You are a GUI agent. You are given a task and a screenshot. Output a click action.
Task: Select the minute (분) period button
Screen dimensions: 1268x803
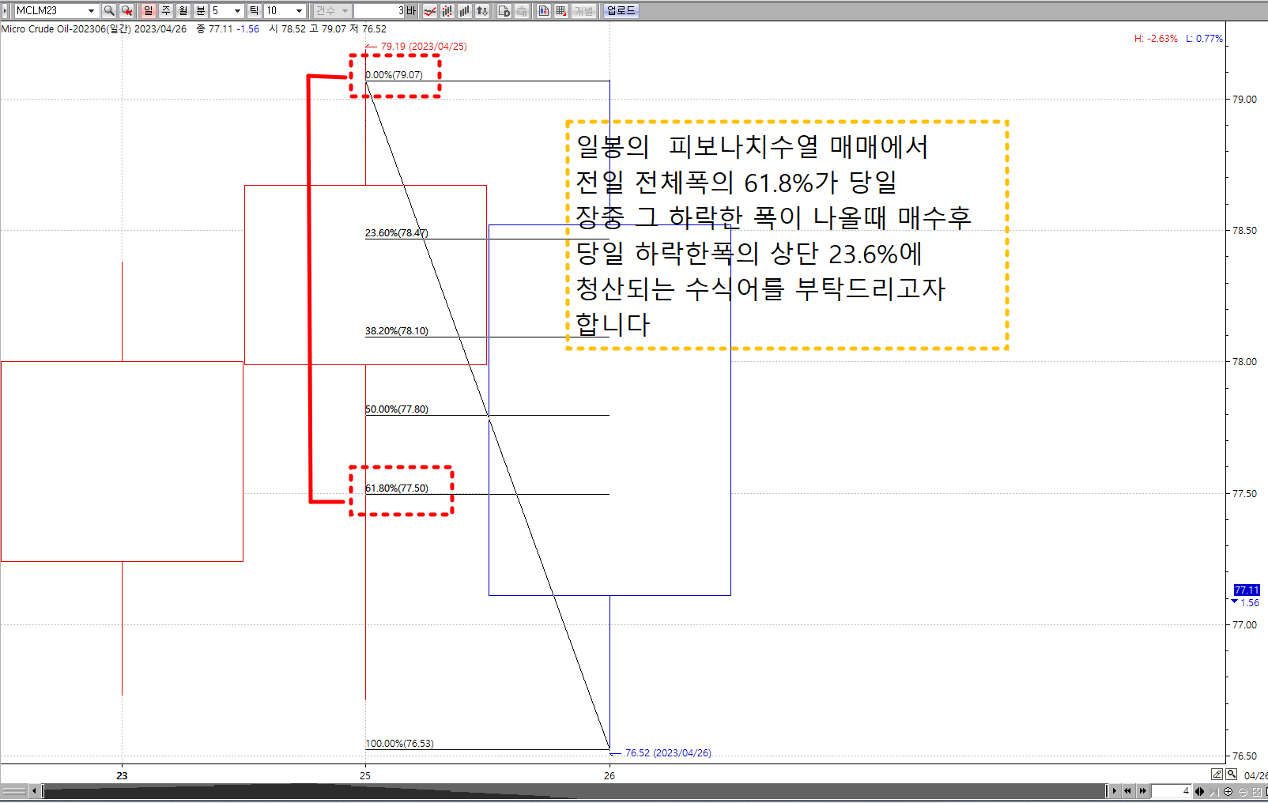coord(201,10)
